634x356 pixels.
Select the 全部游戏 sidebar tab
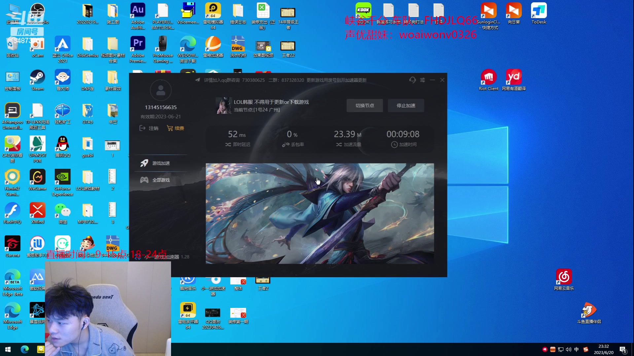[x=160, y=180]
